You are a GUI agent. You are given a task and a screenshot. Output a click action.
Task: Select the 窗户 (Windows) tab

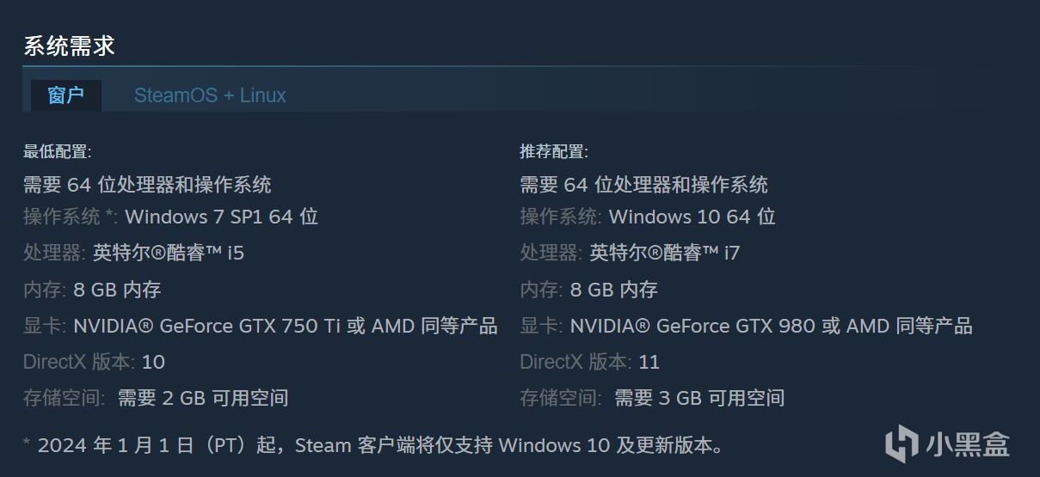point(66,95)
